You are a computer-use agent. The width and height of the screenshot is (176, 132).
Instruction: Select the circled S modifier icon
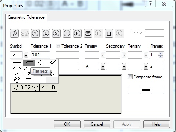point(56,33)
